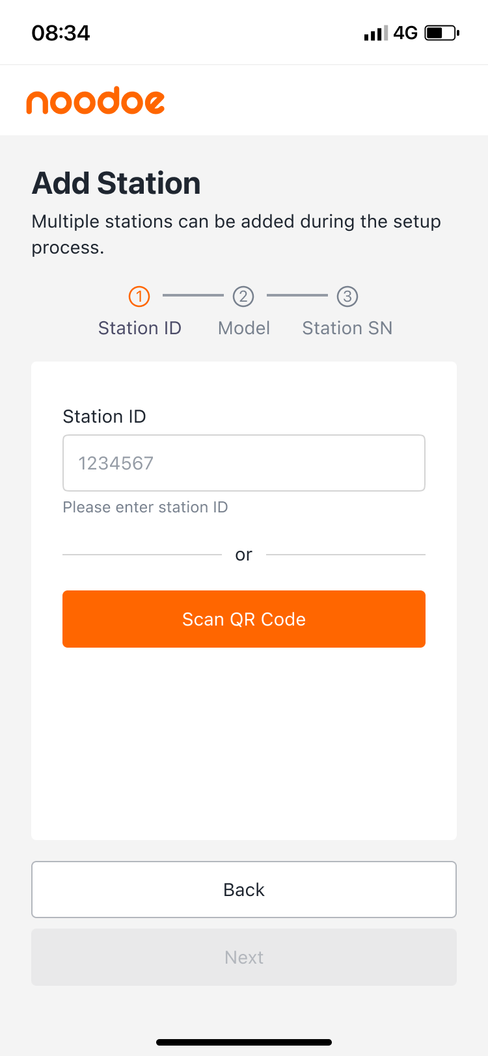Viewport: 488px width, 1056px height.
Task: Tap the battery icon in status bar
Action: pyautogui.click(x=442, y=33)
